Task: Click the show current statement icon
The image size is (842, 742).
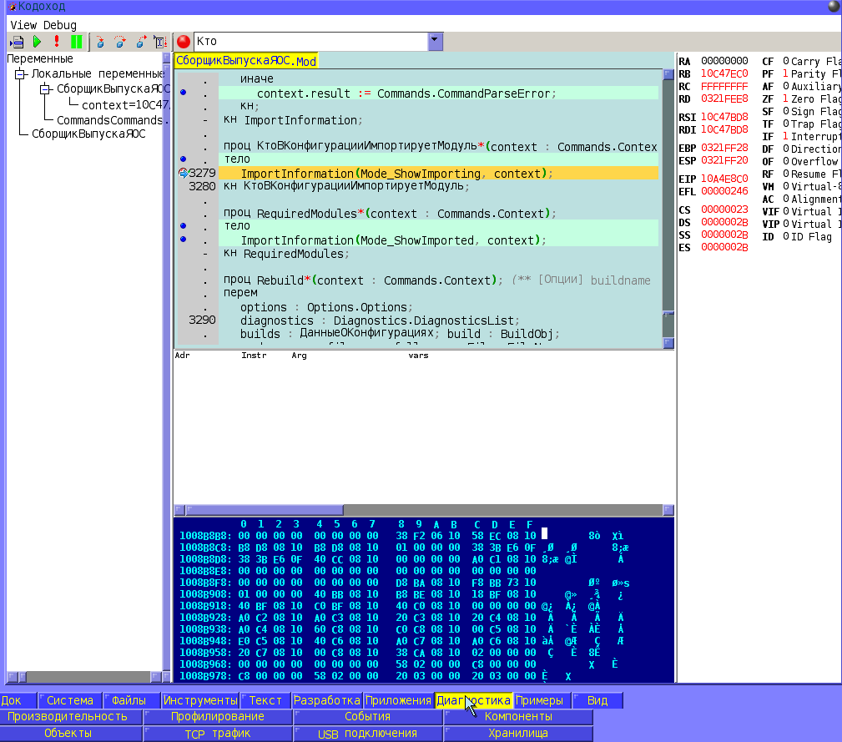Action: [17, 42]
